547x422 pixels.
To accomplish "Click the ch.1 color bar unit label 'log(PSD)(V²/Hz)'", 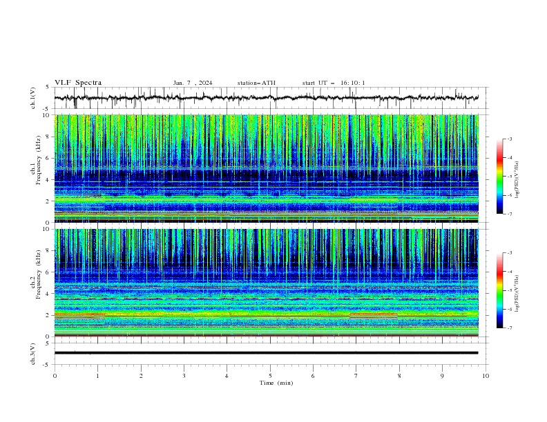I will (517, 180).
